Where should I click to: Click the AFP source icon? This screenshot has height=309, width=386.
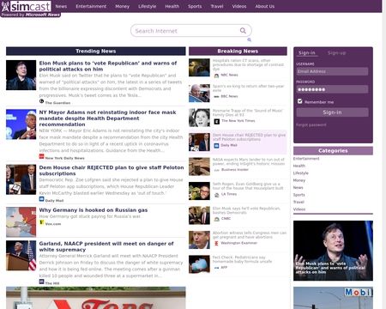click(216, 268)
